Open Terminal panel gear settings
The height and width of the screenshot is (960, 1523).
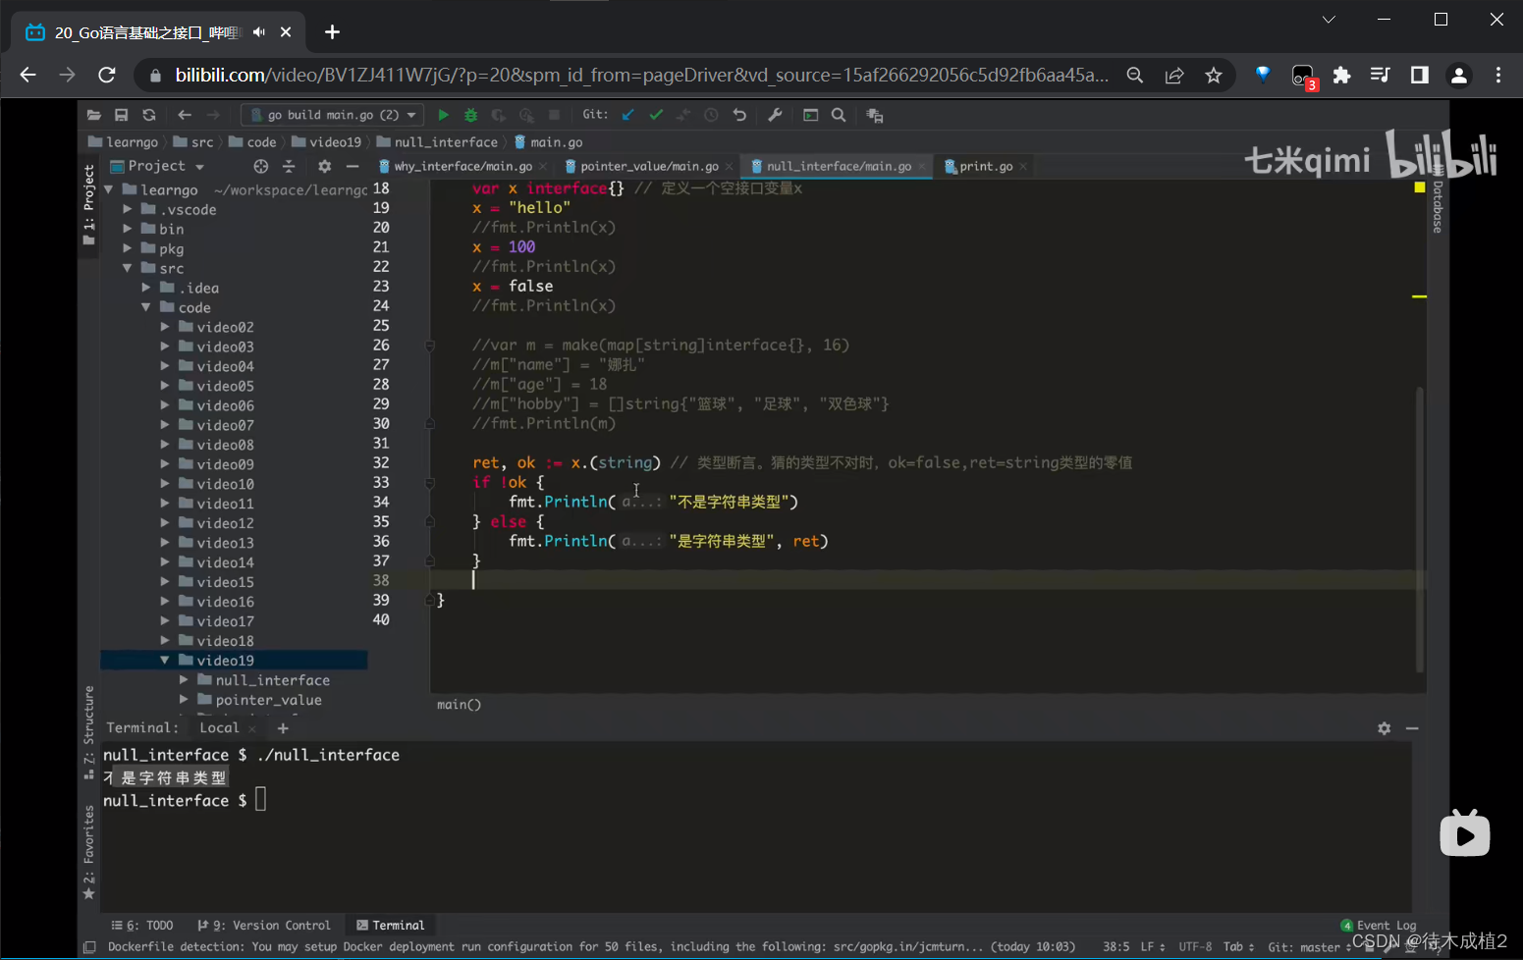1385,728
